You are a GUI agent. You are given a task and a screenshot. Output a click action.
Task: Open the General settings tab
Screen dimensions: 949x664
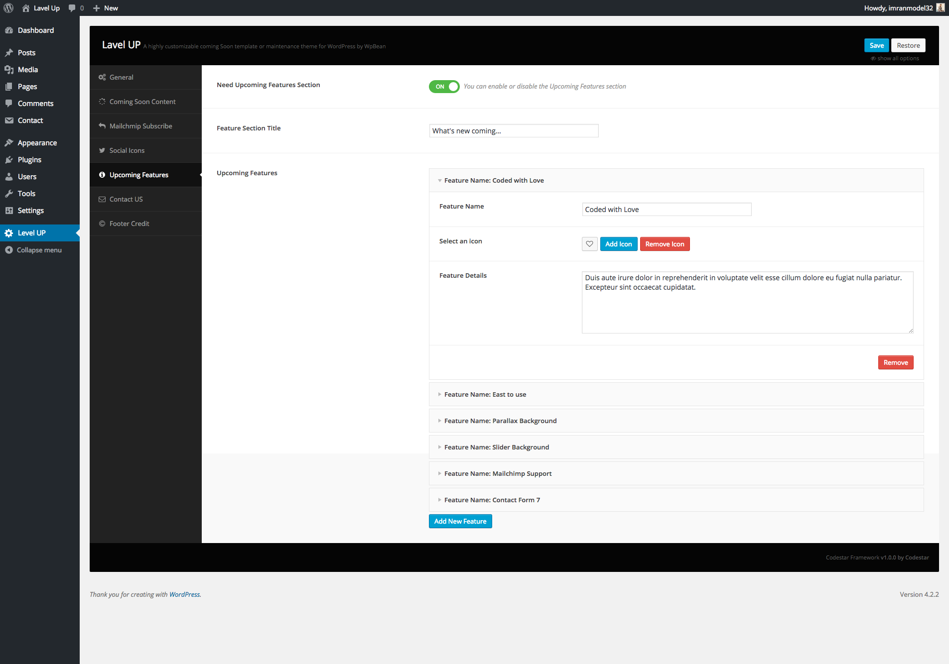[145, 77]
